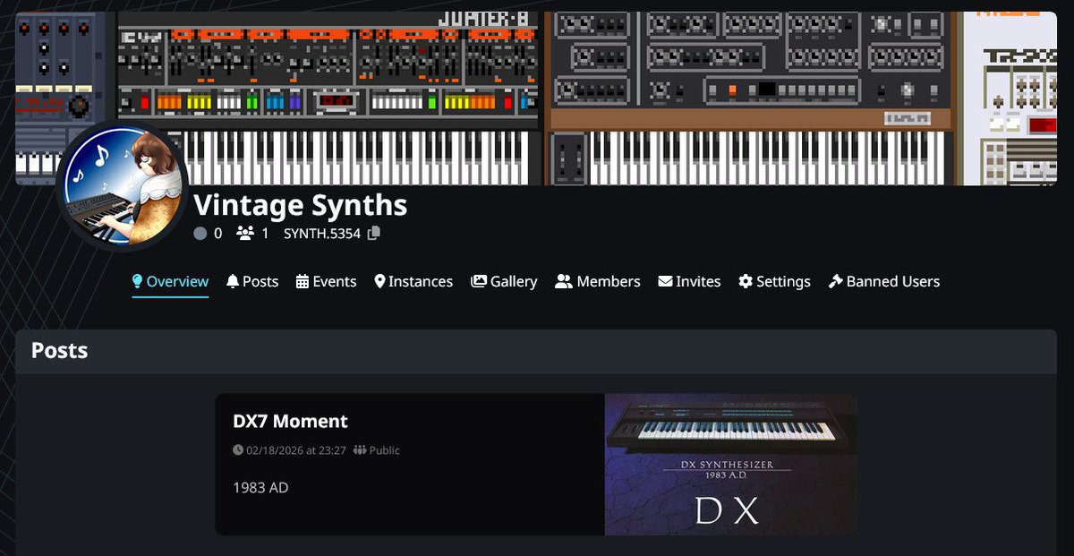The height and width of the screenshot is (556, 1074).
Task: Open the Banned Users tab
Action: 884,281
